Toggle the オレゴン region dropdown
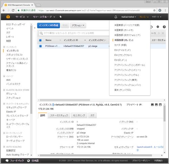This screenshot has height=164, width=169. pos(144,17)
